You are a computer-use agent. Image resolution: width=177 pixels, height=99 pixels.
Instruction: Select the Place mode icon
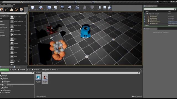pos(2,10)
